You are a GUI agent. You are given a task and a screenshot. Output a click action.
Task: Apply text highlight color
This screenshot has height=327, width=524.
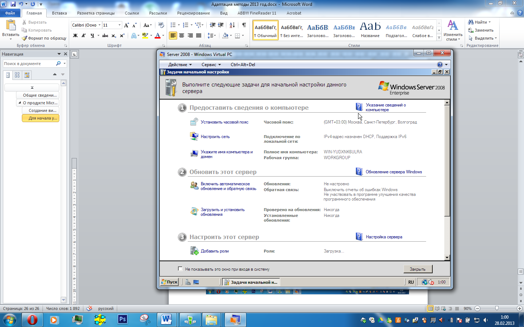coord(145,36)
